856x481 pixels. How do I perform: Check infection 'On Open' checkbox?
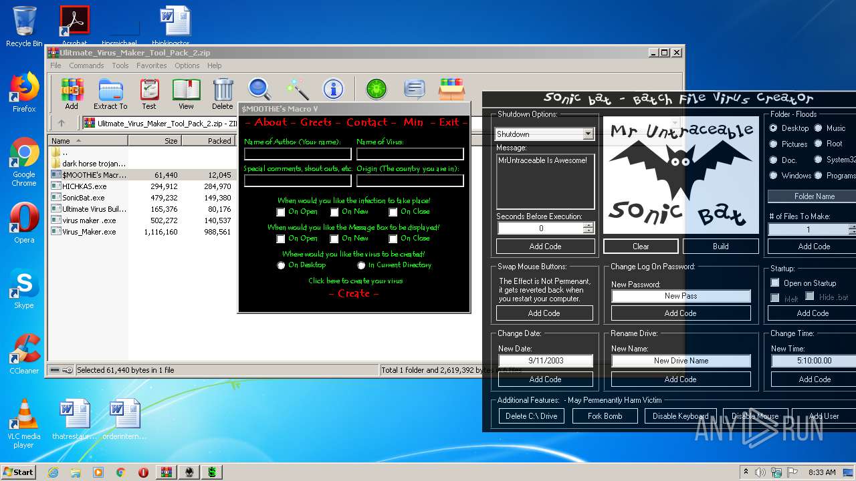(x=281, y=212)
